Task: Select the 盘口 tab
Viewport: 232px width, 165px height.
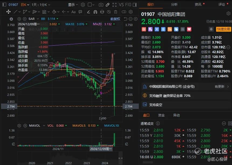Action: [146, 115]
